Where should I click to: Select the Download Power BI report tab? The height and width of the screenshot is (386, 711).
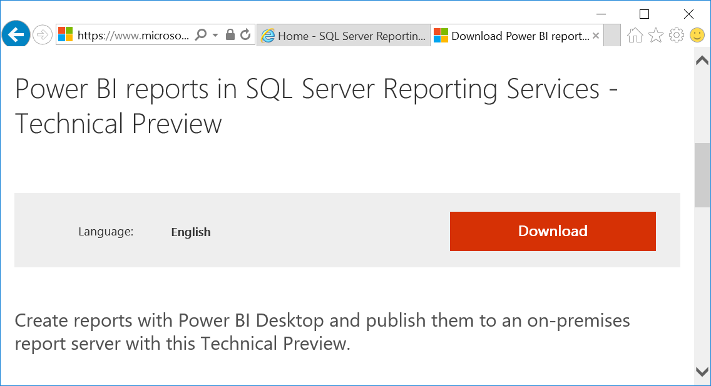click(x=513, y=36)
